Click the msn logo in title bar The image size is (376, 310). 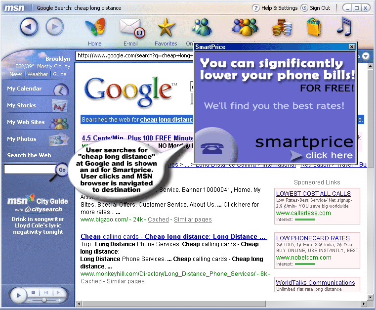(x=14, y=8)
